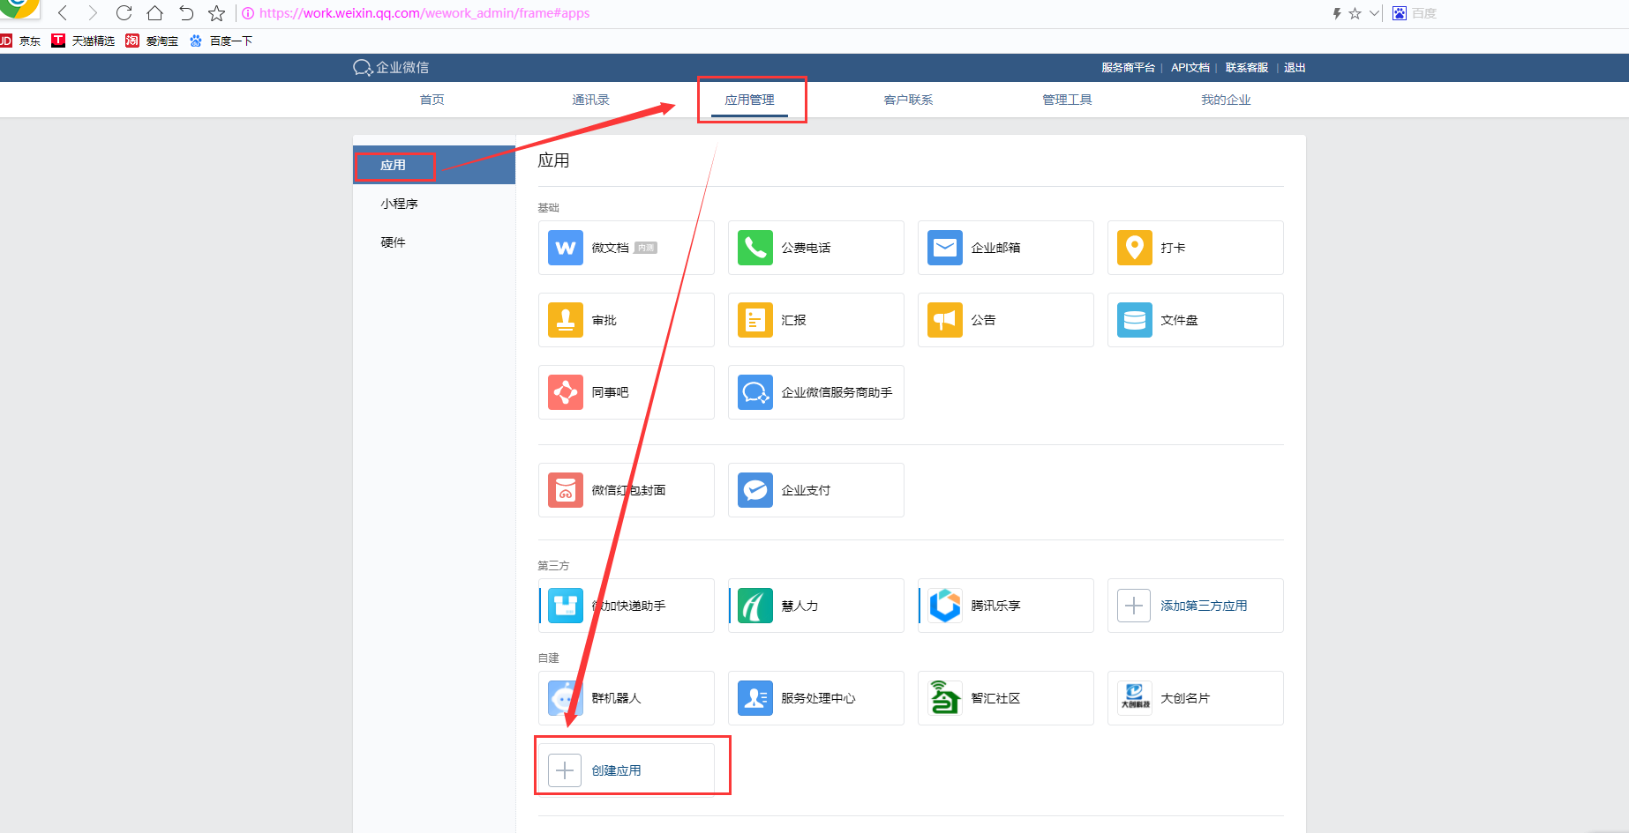The width and height of the screenshot is (1629, 833).
Task: Click the browser back arrow
Action: 63,13
